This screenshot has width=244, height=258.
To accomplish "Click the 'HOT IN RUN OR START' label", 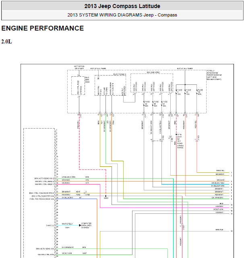I will click(79, 67).
